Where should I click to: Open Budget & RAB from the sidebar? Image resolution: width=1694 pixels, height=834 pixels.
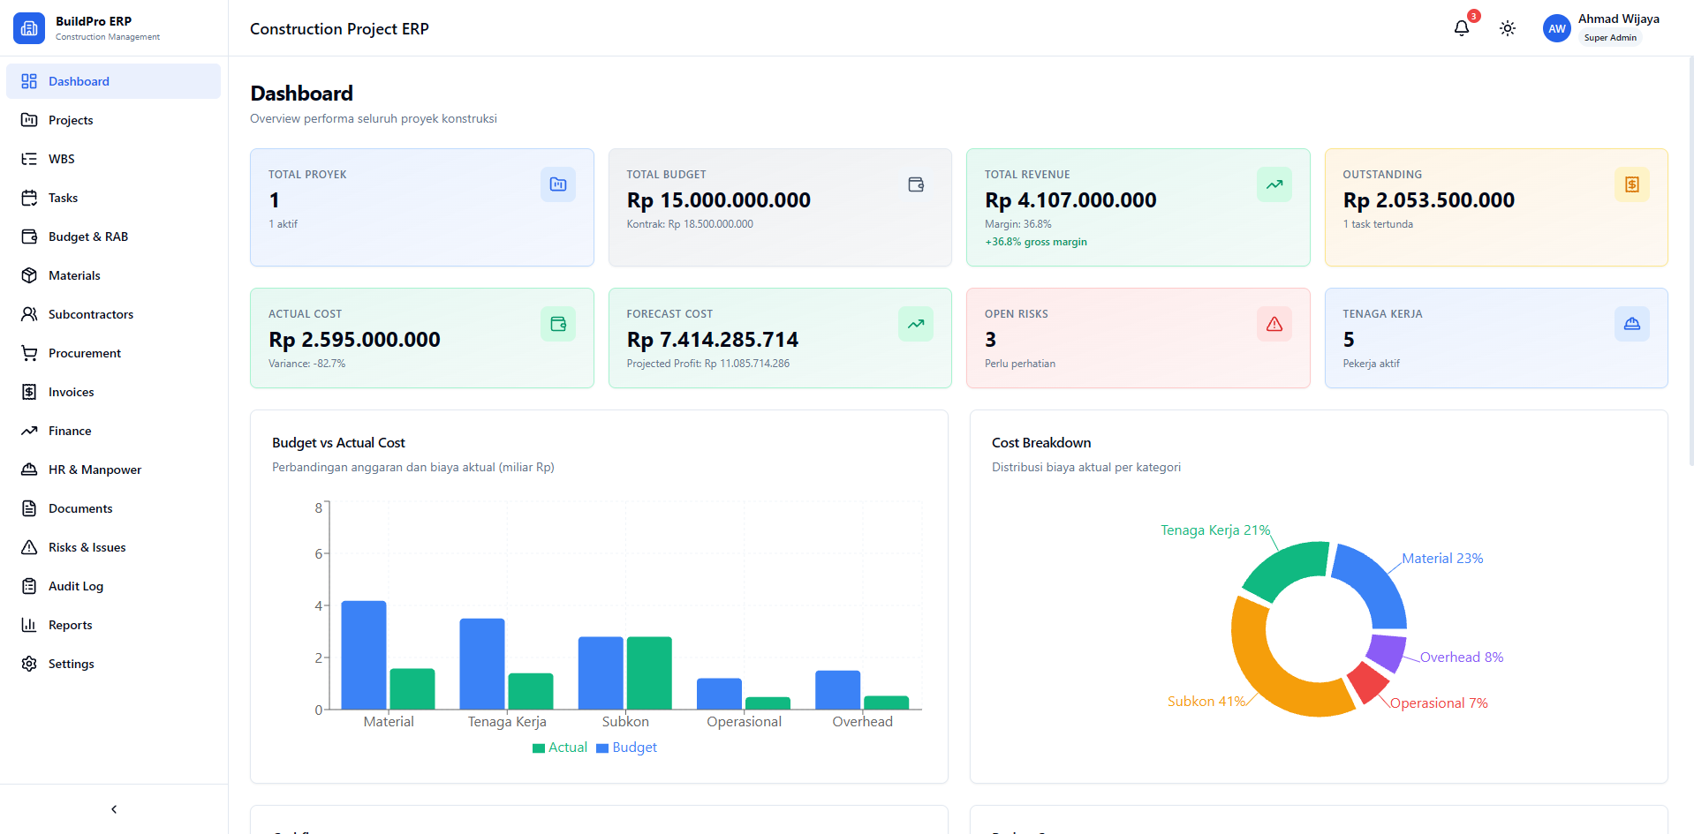tap(88, 237)
